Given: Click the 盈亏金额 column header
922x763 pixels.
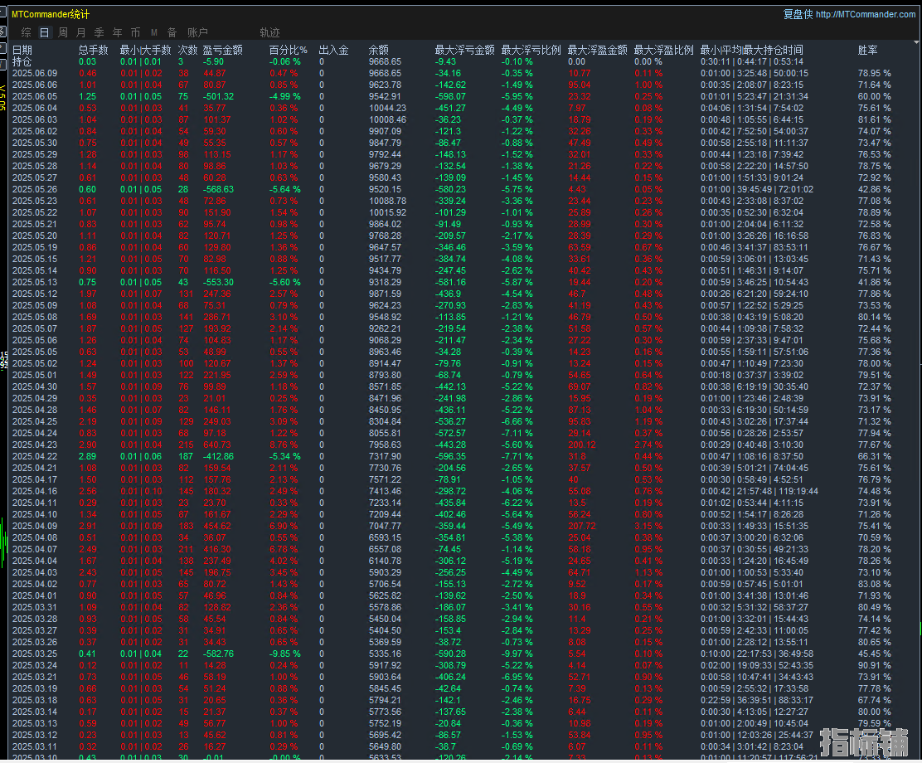Looking at the screenshot, I should point(223,50).
